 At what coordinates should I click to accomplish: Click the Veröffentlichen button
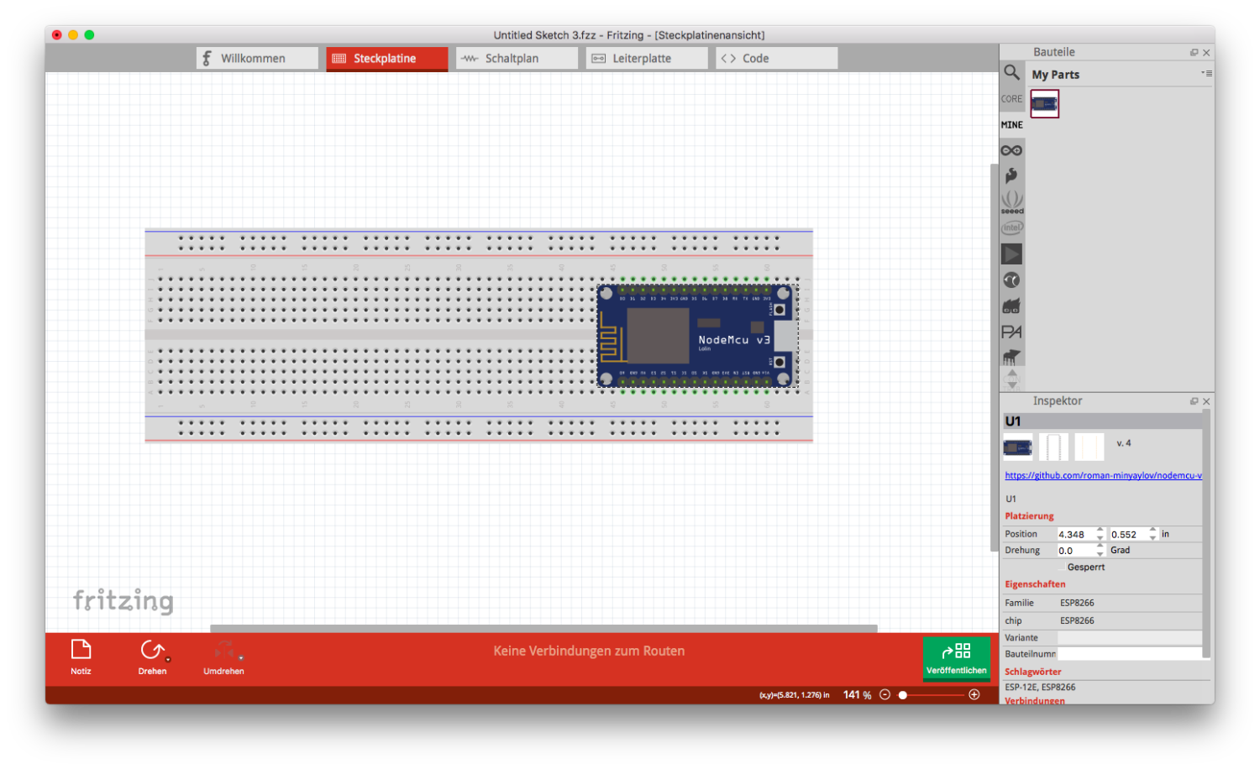[x=956, y=659]
